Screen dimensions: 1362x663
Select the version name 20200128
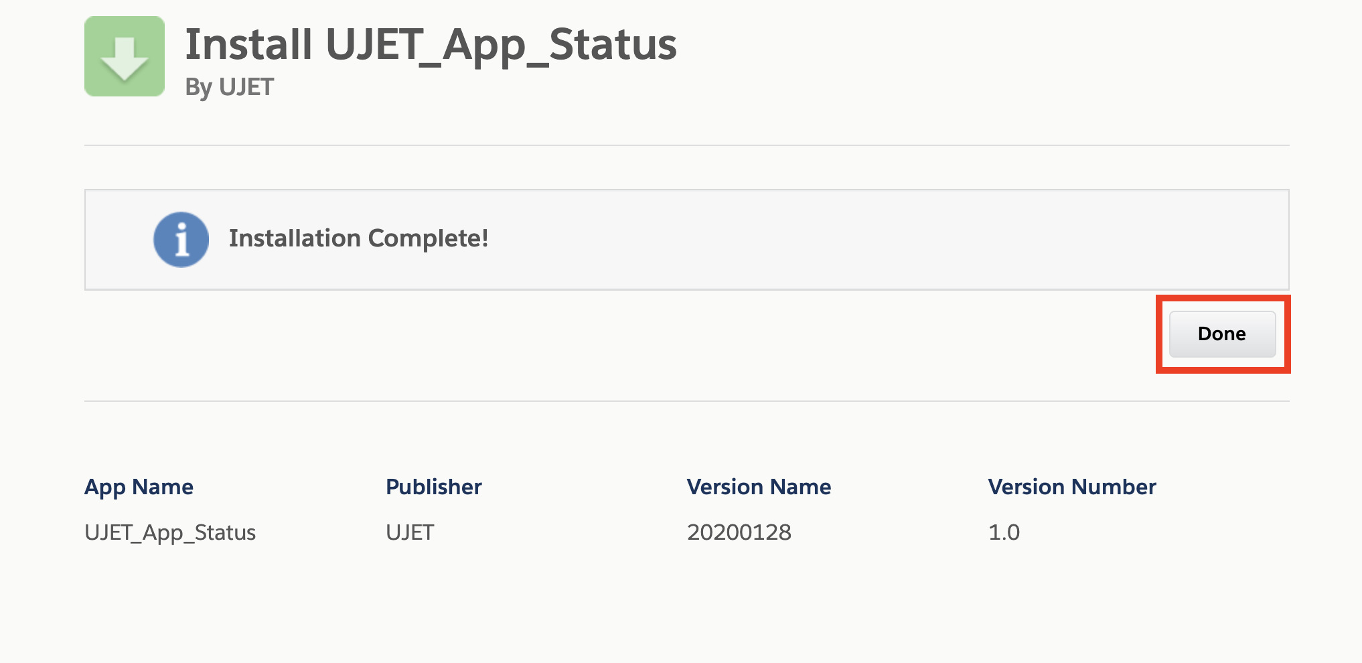point(739,532)
